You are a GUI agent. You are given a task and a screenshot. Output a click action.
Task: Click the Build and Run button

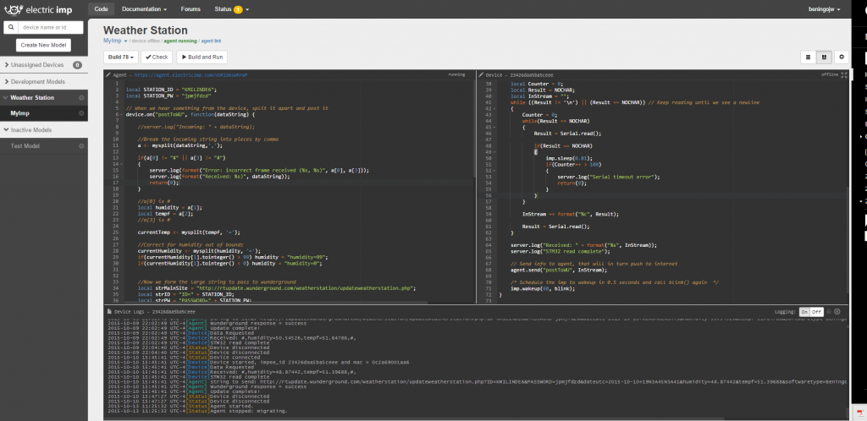coord(202,57)
